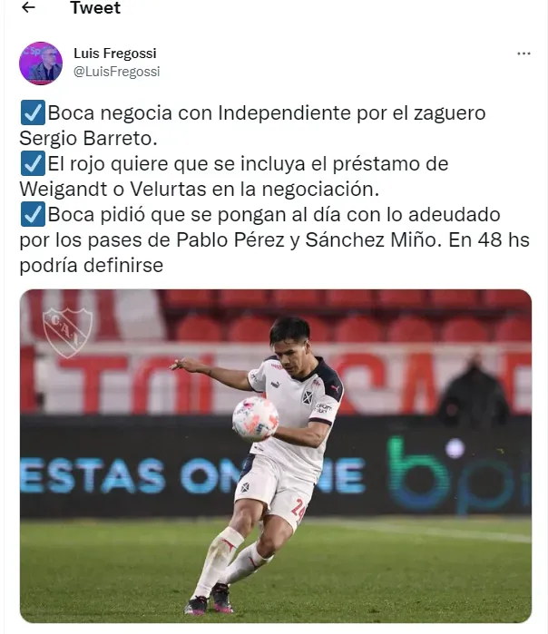
Task: Click the C.A.I. crest watermark in the photo
Action: point(67,332)
